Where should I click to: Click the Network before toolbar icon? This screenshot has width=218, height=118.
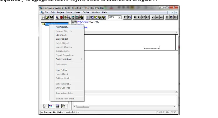click(x=125, y=17)
